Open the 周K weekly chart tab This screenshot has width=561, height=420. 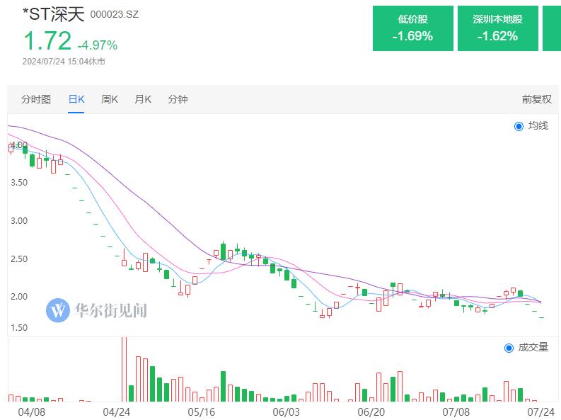[x=110, y=99]
